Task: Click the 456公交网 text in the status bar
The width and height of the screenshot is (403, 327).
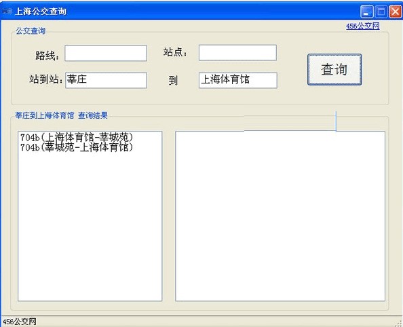Action: pos(20,322)
